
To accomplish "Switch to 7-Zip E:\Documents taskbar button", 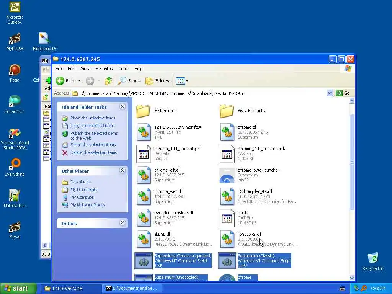I will 132,288.
